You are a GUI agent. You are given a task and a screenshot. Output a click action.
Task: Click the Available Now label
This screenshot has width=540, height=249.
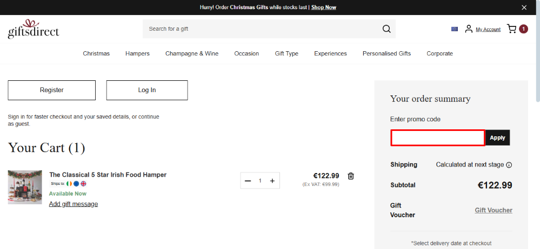(x=68, y=193)
